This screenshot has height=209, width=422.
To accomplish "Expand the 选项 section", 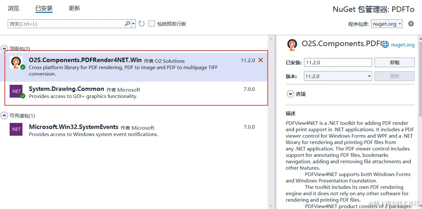I will tap(290, 94).
